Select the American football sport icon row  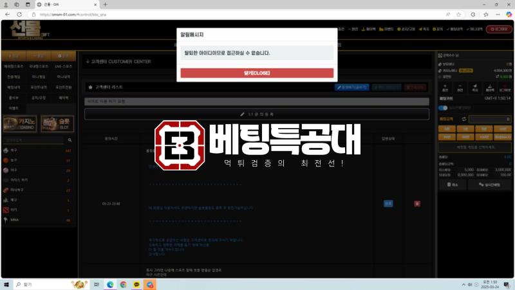click(39, 190)
